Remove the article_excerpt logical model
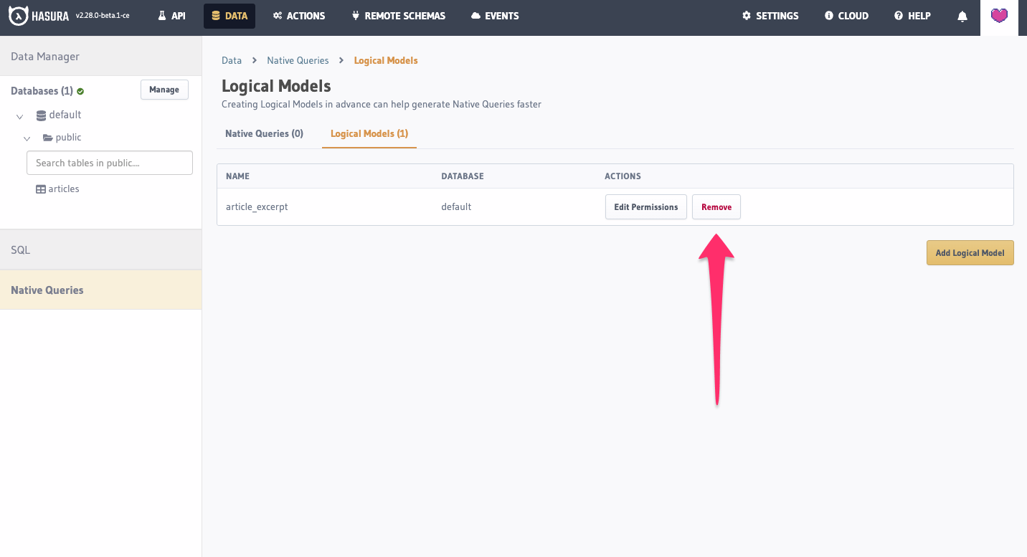Image resolution: width=1027 pixels, height=557 pixels. [716, 207]
